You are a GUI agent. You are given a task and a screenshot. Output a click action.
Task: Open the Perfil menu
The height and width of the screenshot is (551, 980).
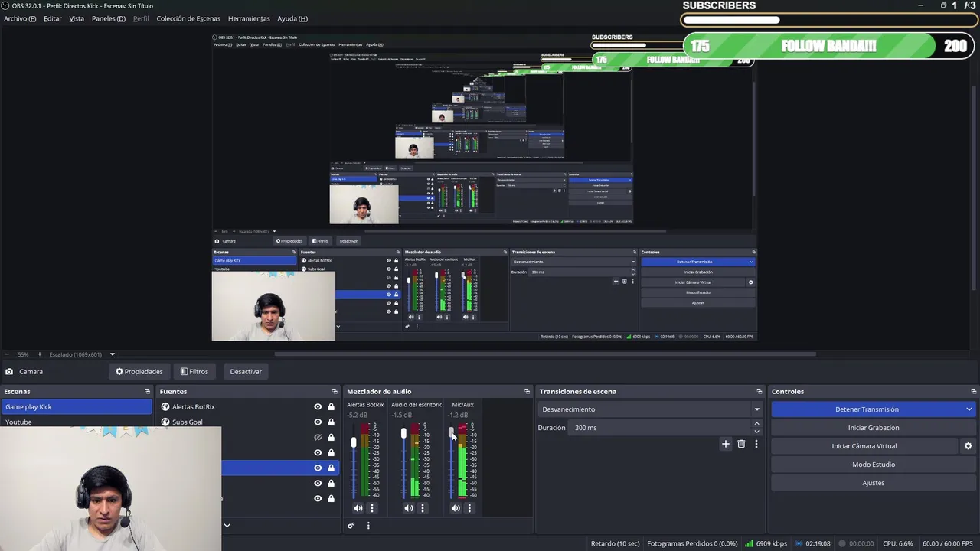point(141,18)
